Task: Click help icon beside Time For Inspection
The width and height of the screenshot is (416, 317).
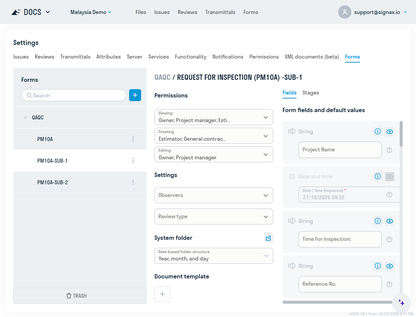Action: pos(389,239)
